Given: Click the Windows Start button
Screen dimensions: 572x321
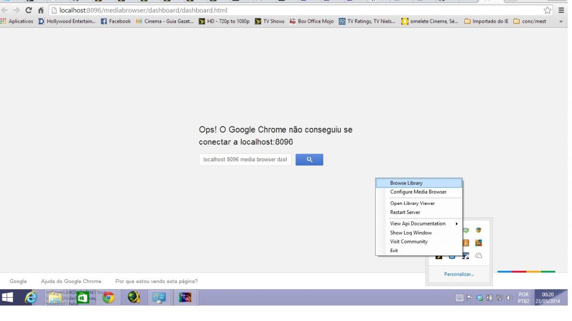Looking at the screenshot, I should pyautogui.click(x=8, y=297).
